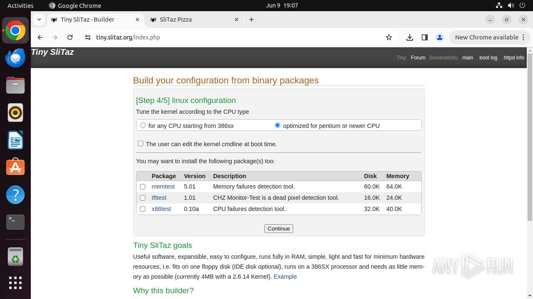
Task: Check the memtest package checkbox
Action: point(142,187)
